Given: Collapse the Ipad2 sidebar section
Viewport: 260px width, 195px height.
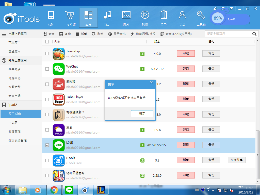Looking at the screenshot, I should [x=21, y=105].
